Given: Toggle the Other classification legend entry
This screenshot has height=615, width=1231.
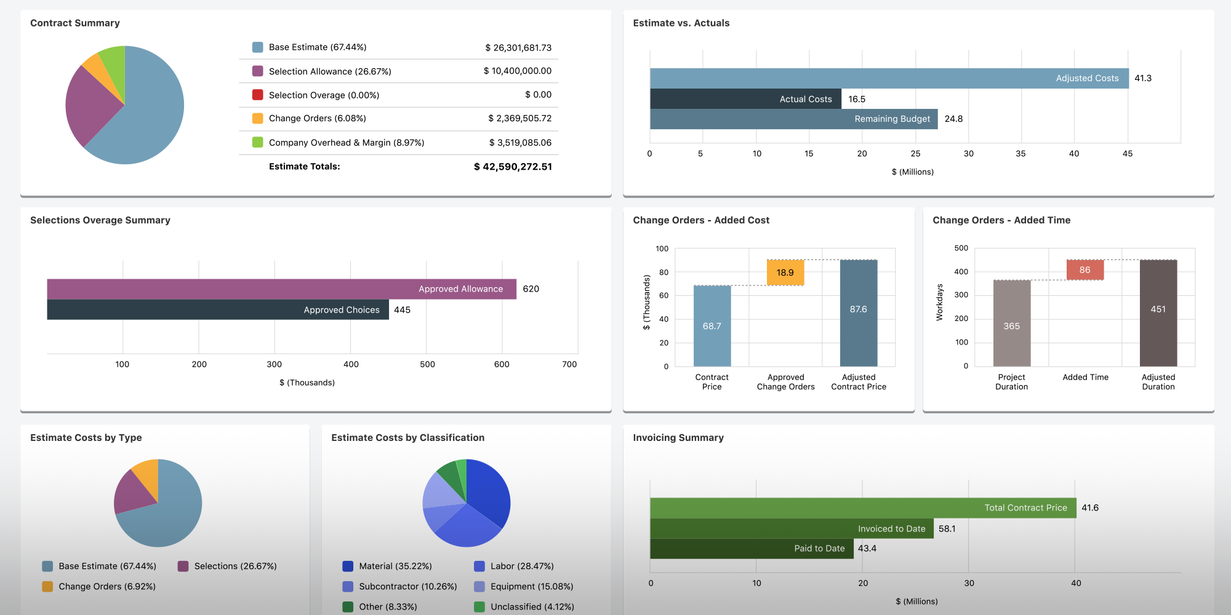Looking at the screenshot, I should coord(347,606).
